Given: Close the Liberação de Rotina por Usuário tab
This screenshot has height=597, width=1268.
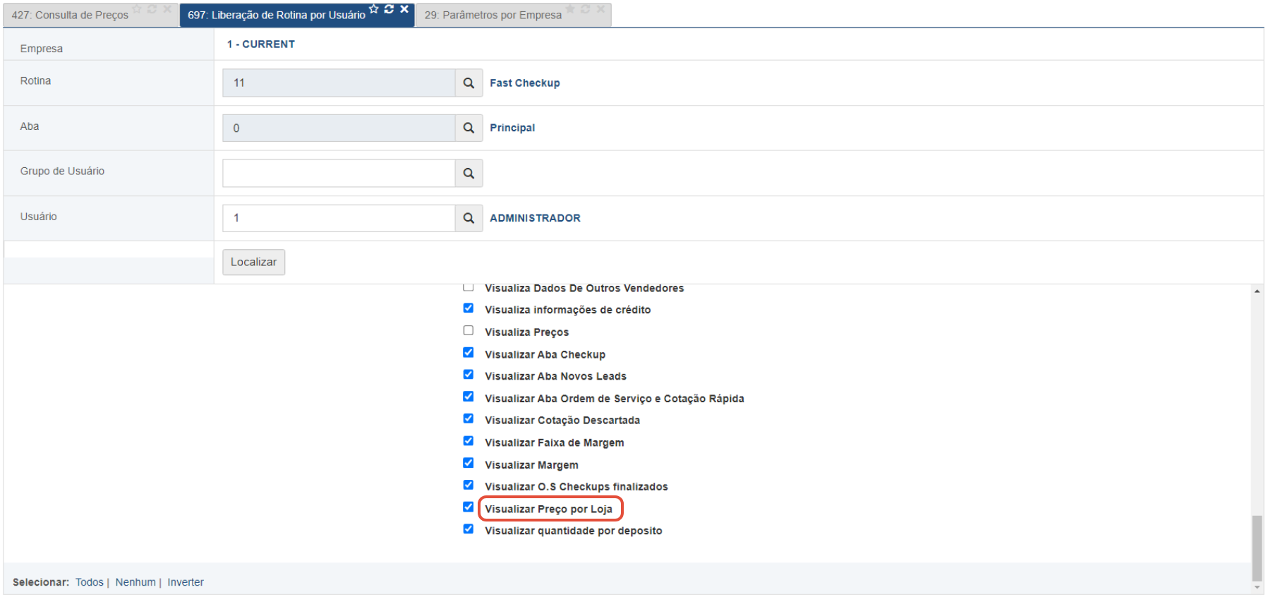Looking at the screenshot, I should coord(404,9).
